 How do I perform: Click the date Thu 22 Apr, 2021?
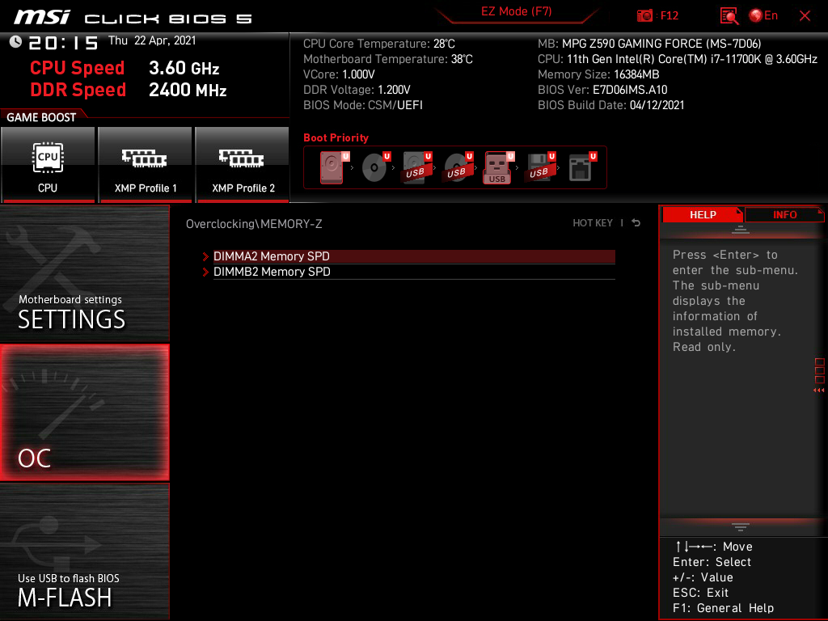pos(152,40)
